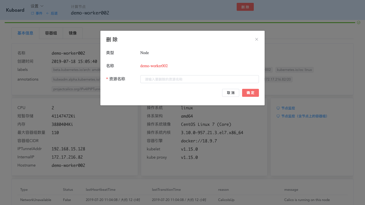This screenshot has height=205, width=365.
Task: Select the 基本信息 tab
Action: click(x=25, y=33)
